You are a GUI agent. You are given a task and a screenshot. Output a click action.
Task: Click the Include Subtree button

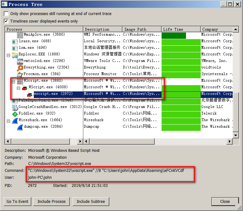click(x=91, y=201)
